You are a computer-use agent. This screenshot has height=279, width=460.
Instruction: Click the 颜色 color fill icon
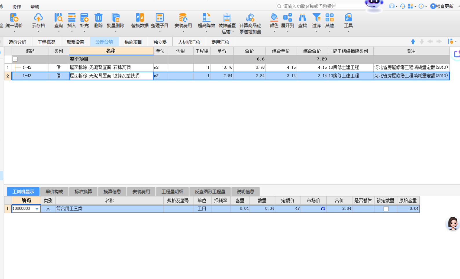coord(274,18)
